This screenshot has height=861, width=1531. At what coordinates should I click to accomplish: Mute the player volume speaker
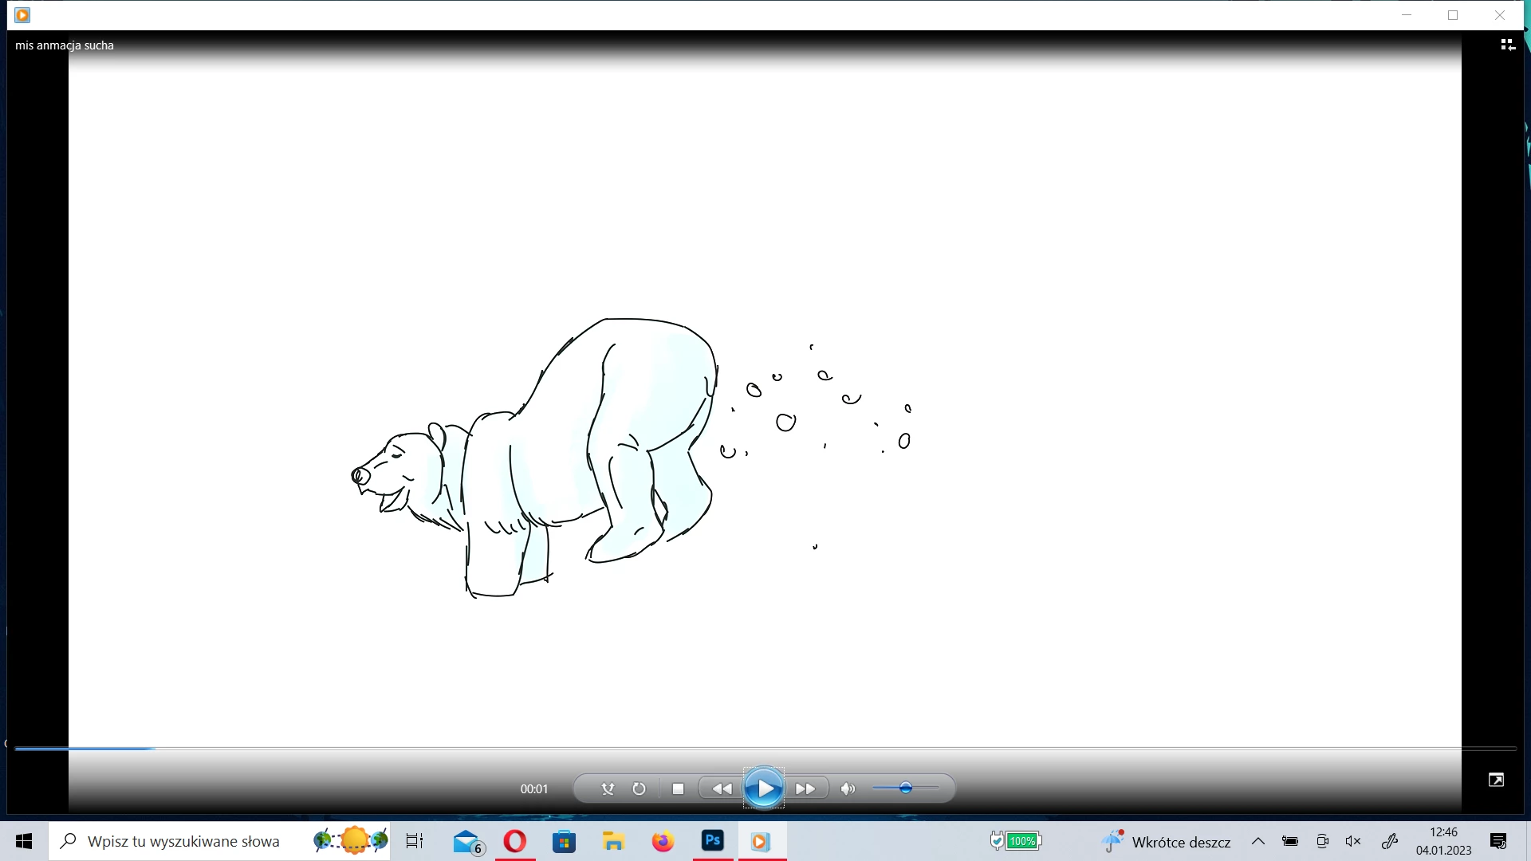tap(848, 789)
